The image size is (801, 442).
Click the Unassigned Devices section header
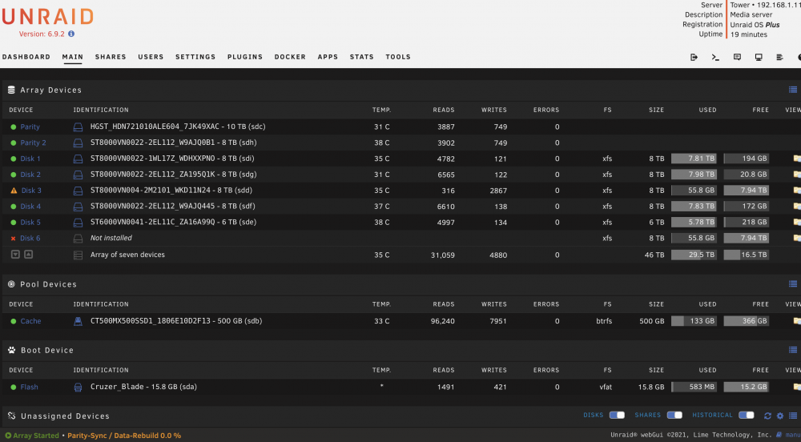(65, 416)
